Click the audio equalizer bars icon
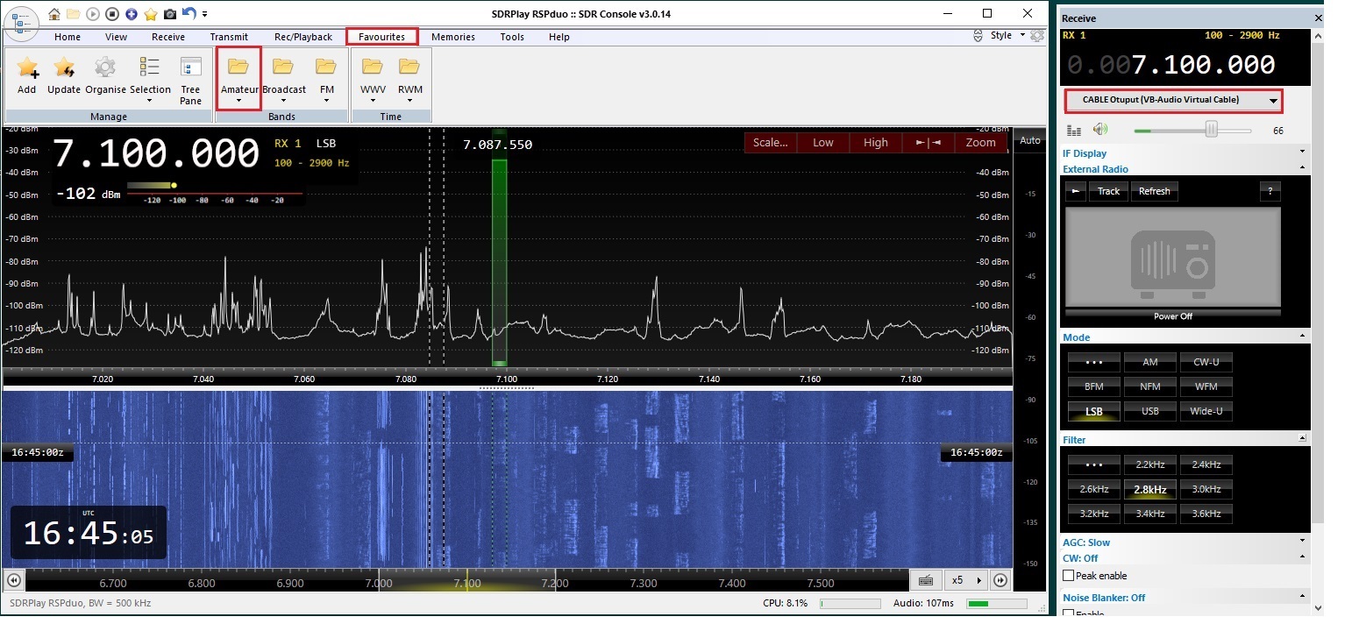This screenshot has height=638, width=1352. tap(1074, 131)
